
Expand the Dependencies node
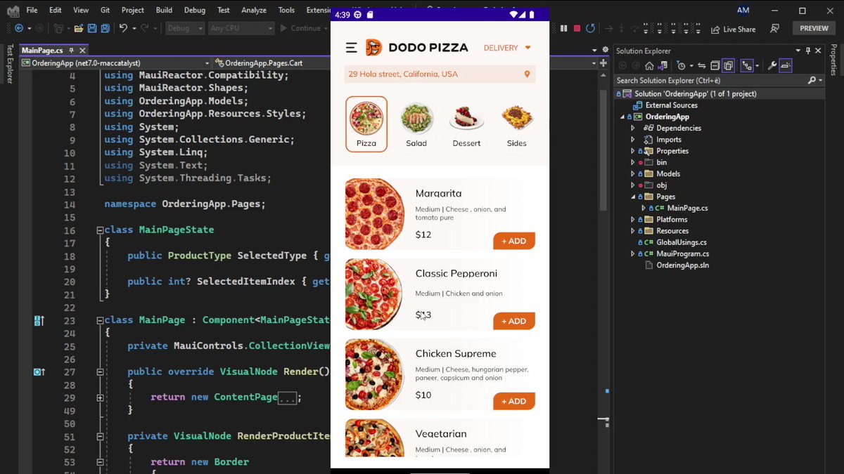tap(633, 128)
